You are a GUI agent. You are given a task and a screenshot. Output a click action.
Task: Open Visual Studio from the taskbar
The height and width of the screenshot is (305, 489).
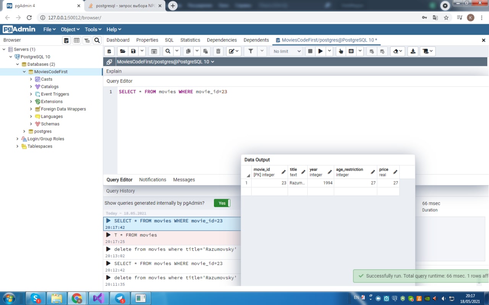98,298
